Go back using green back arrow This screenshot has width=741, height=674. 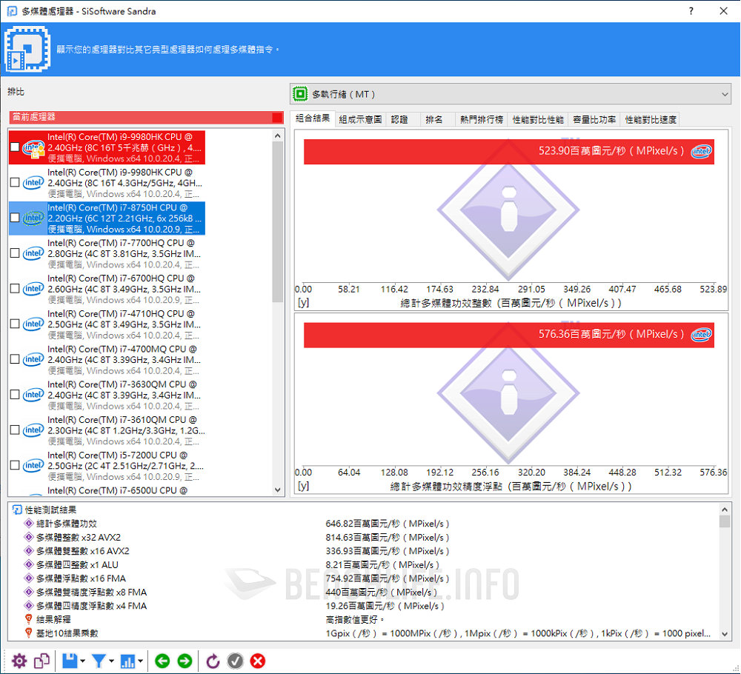162,661
